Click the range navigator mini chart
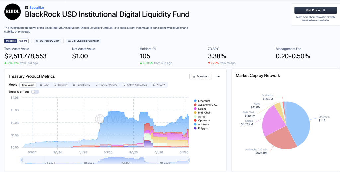Screen dimensions: 340x172 tap(105, 160)
